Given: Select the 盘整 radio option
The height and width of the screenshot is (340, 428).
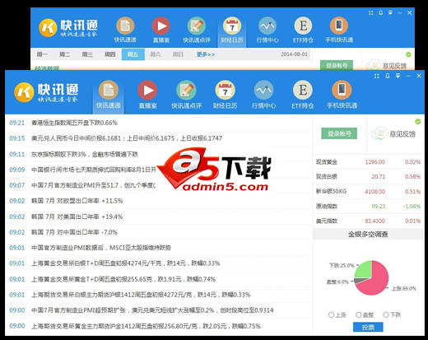Looking at the screenshot, I should 358,314.
